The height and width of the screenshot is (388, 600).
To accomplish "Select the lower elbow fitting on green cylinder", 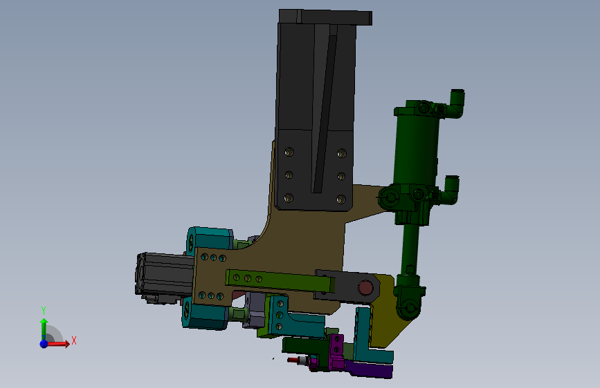I will pos(450,189).
